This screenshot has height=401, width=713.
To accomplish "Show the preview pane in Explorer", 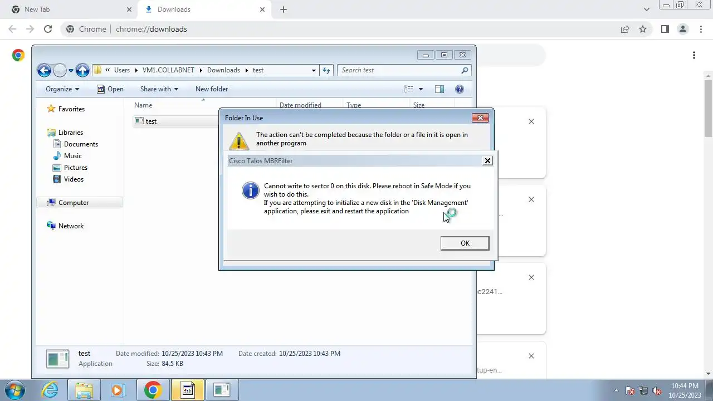I will click(x=439, y=89).
